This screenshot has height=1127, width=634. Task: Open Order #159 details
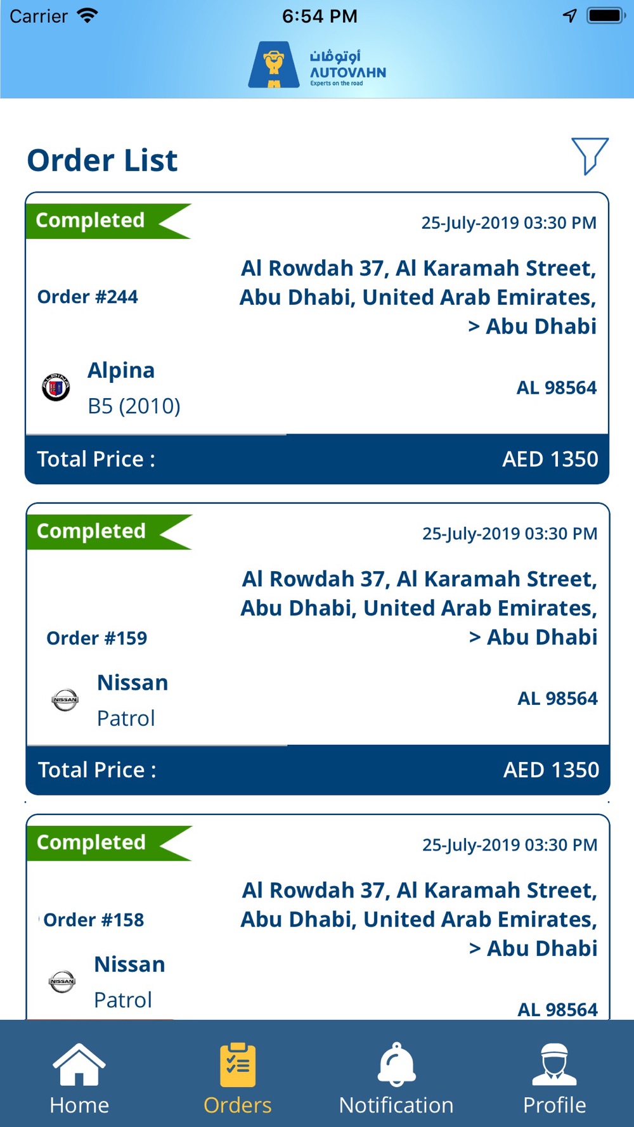point(97,638)
